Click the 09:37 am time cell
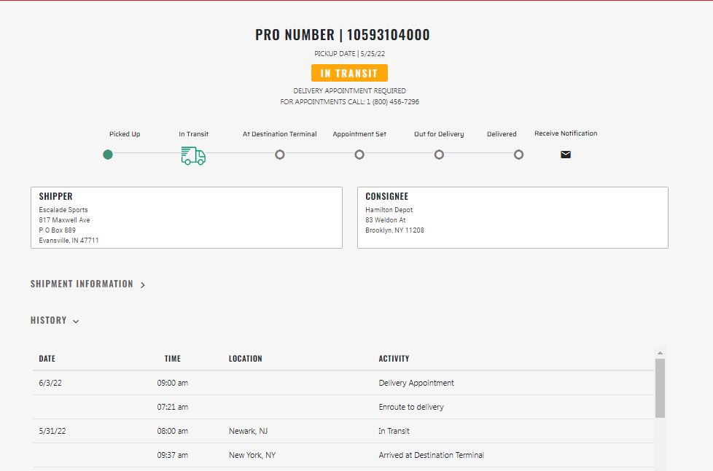Image resolution: width=713 pixels, height=471 pixels. (x=172, y=455)
